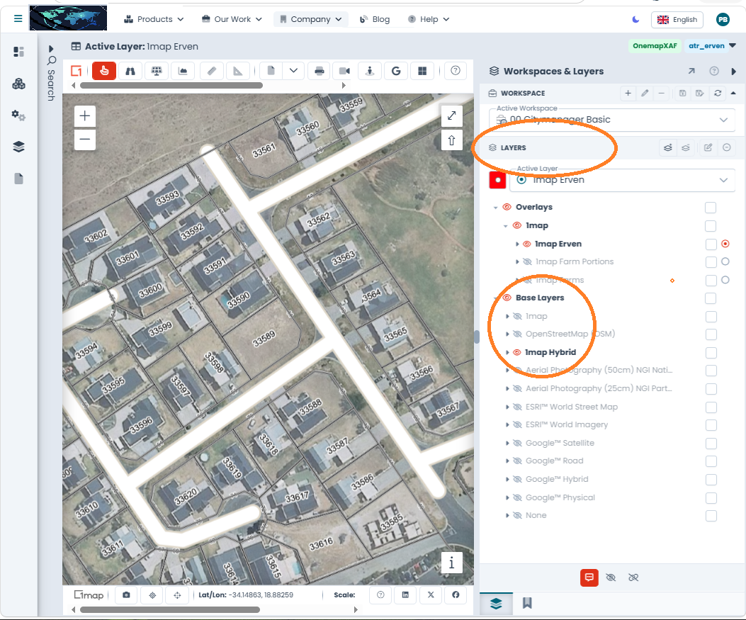746x620 pixels.
Task: Share map on Facebook
Action: pos(456,594)
